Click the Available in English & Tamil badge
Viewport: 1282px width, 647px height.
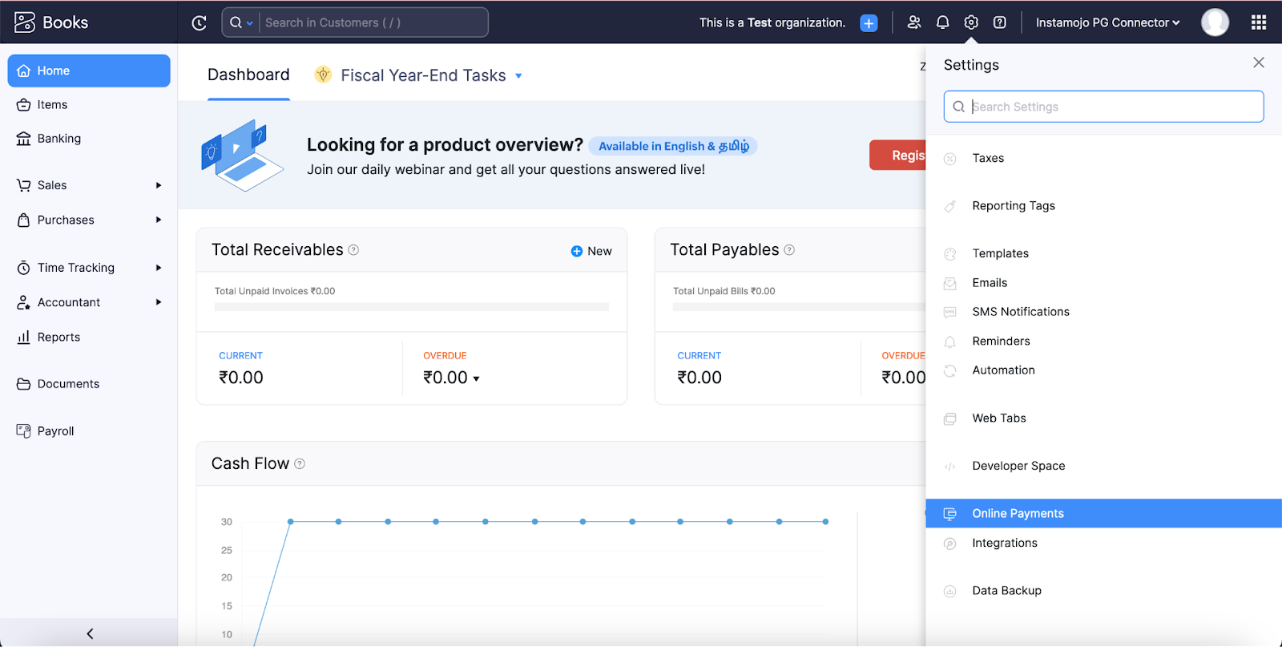(x=673, y=146)
